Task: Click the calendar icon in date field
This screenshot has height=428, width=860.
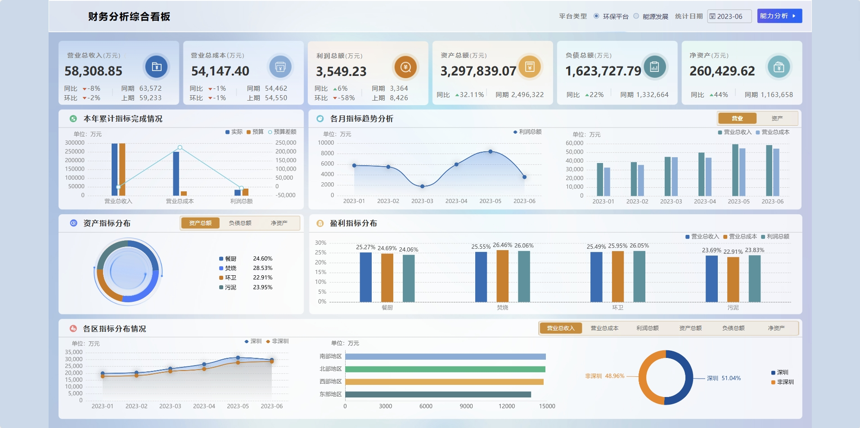Action: click(x=712, y=16)
